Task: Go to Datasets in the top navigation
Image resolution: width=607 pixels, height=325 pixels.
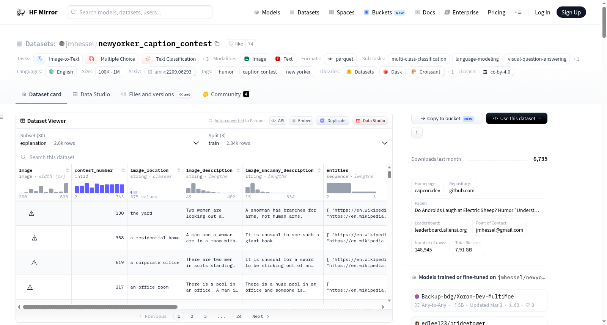Action: tap(304, 13)
